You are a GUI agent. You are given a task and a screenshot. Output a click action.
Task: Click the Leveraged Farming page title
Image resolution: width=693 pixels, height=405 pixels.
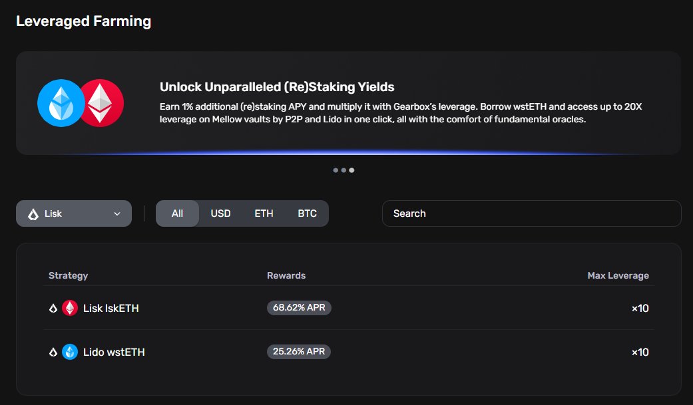(x=83, y=21)
